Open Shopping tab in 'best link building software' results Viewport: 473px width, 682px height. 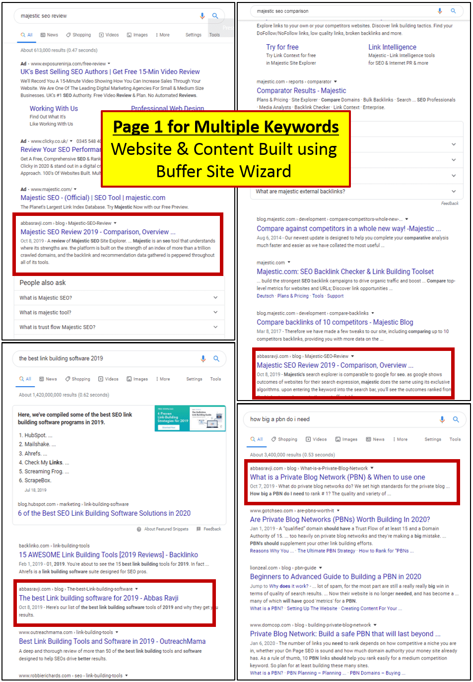77,379
